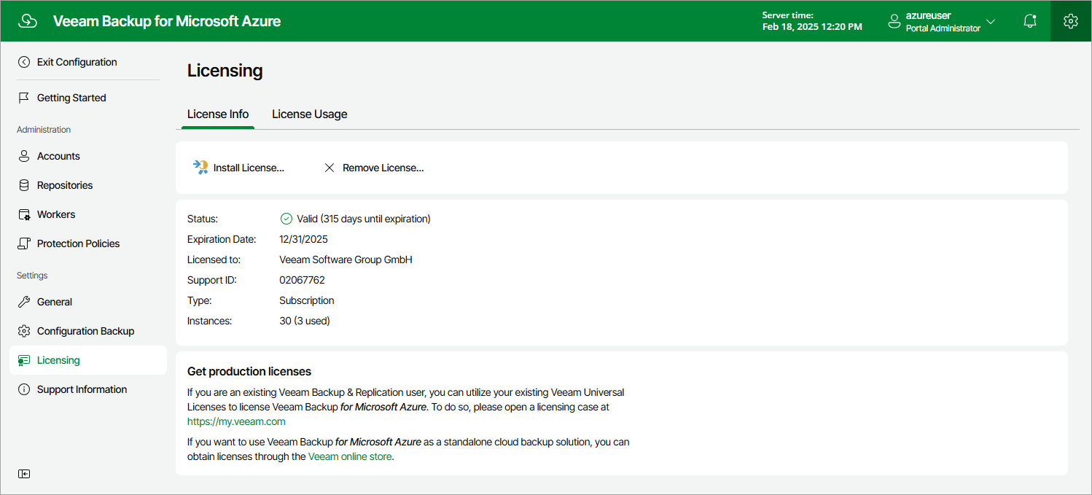The width and height of the screenshot is (1092, 495).
Task: Click the Configuration Backup gear icon
Action: click(24, 331)
